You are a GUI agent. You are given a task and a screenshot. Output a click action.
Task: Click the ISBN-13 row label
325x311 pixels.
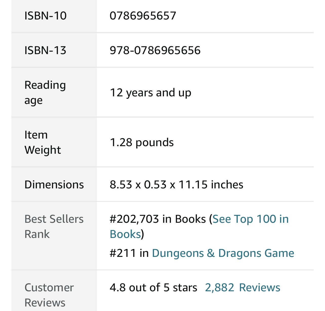click(x=45, y=50)
